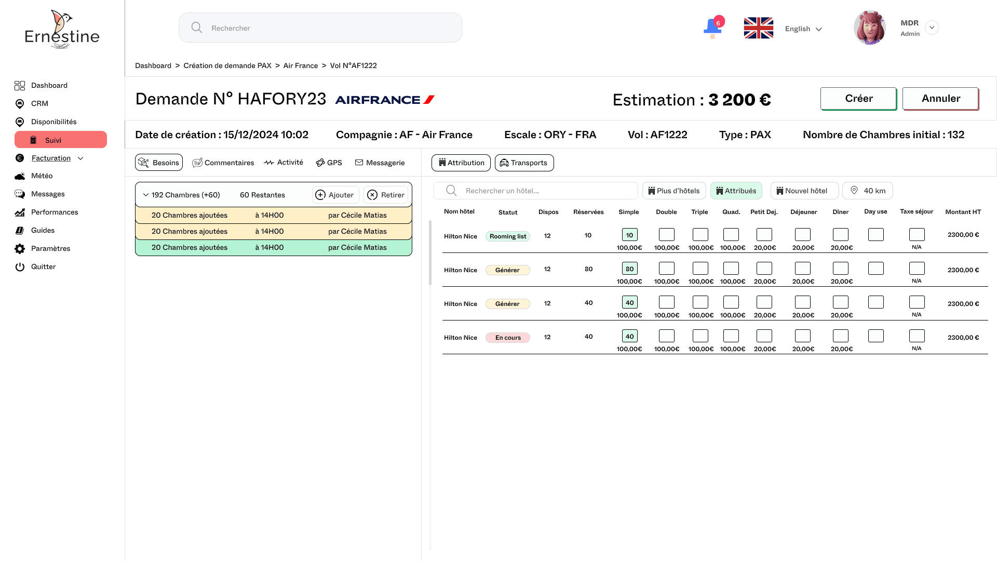The height and width of the screenshot is (561, 997).
Task: Switch to the Commentaires tab
Action: [223, 163]
